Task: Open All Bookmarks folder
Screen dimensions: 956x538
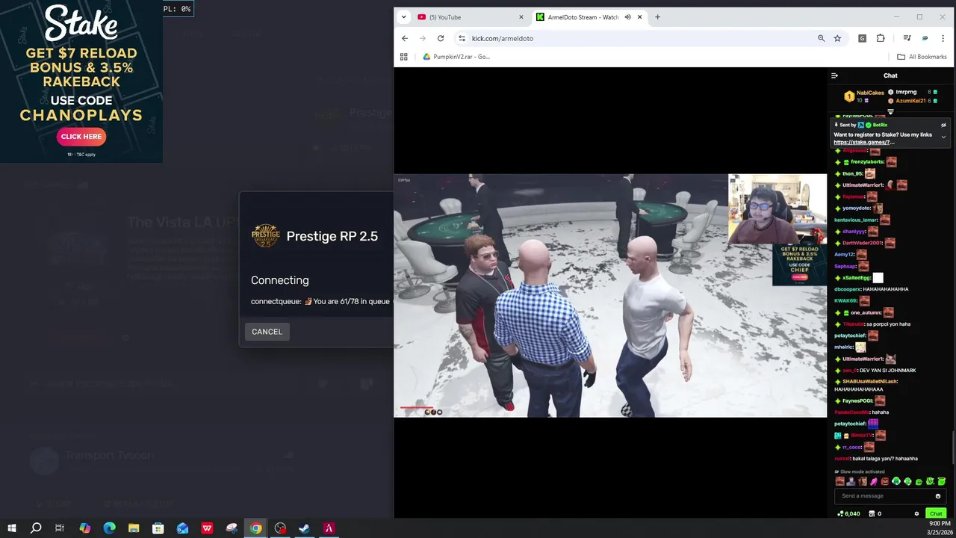Action: point(922,57)
